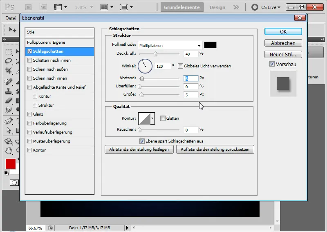Click the Screen Mode icon
The height and width of the screenshot is (232, 327).
click(124, 7)
